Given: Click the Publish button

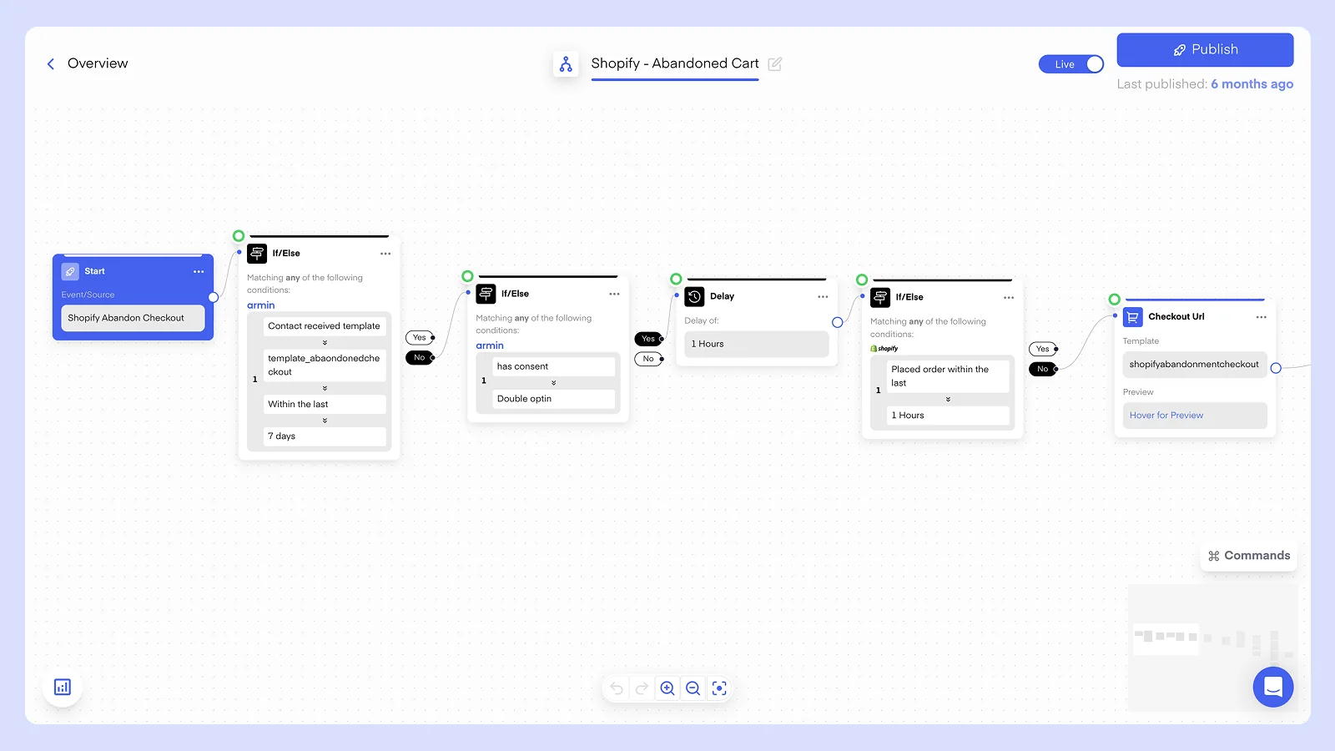Looking at the screenshot, I should pyautogui.click(x=1205, y=50).
